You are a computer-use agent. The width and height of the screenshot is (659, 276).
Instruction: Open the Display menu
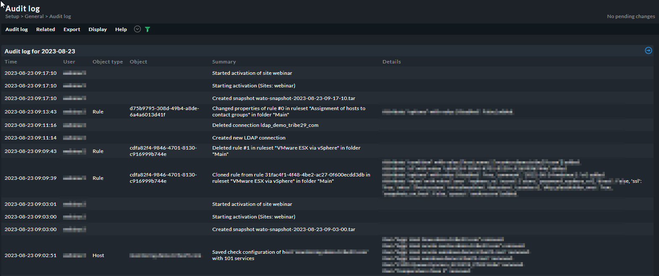click(98, 29)
